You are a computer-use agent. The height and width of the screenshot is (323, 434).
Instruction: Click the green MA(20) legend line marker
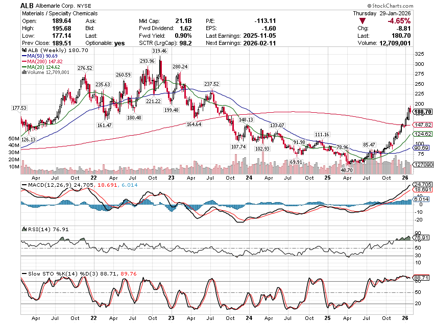click(24, 67)
